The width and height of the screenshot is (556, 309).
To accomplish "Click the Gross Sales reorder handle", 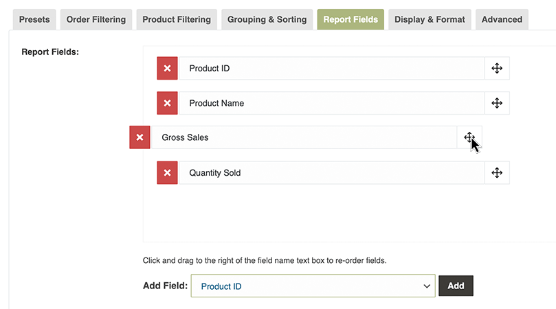I will (469, 137).
